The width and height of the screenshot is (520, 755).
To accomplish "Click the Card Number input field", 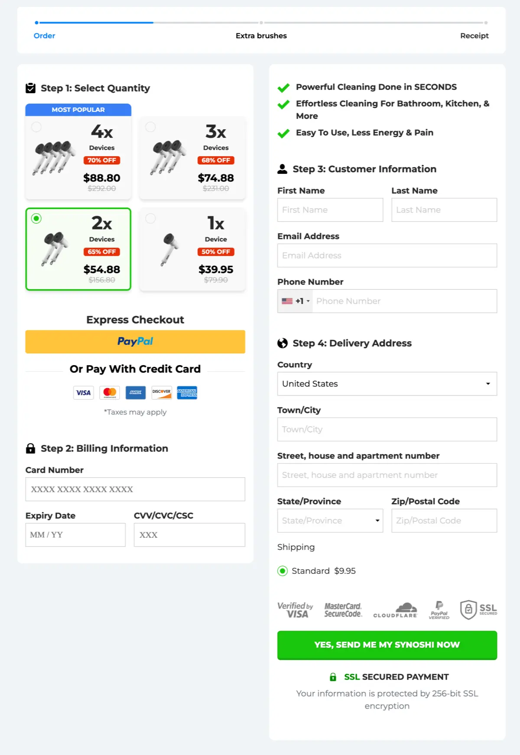I will pyautogui.click(x=135, y=489).
